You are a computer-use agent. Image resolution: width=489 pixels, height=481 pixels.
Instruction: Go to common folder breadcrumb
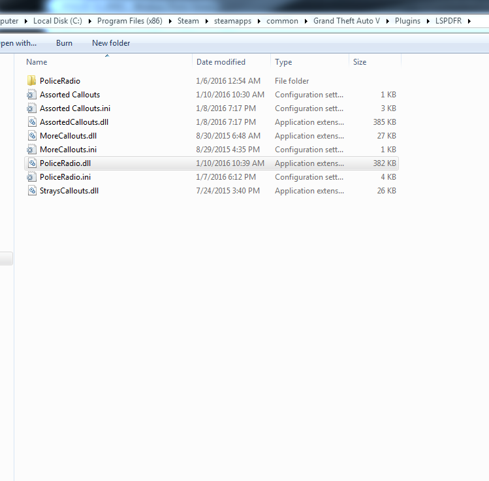click(282, 21)
